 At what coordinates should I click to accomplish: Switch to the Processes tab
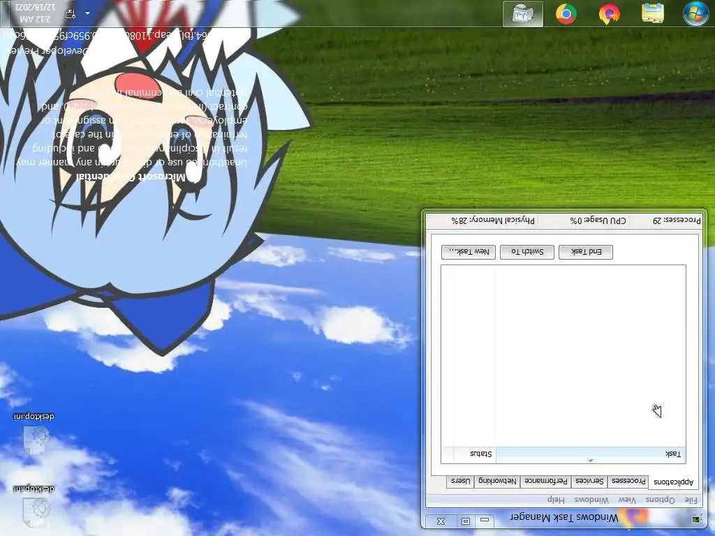[628, 481]
